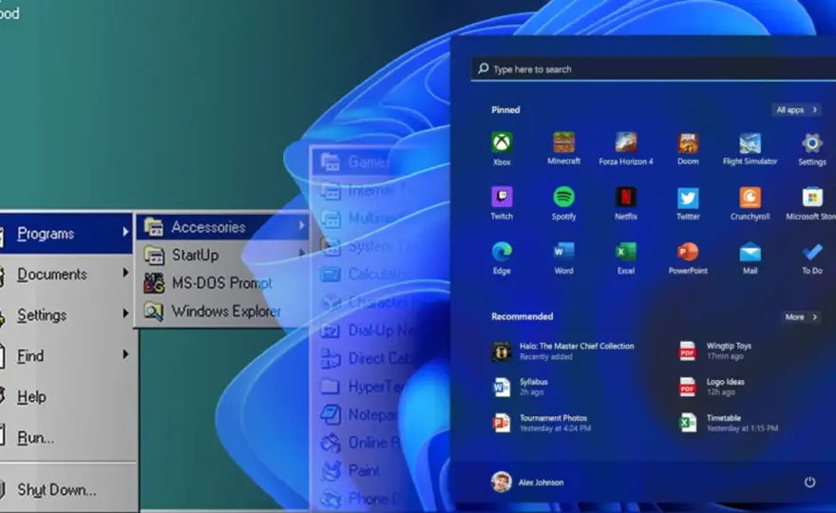Open the Timetable spreadsheet
The image size is (836, 513).
point(729,423)
